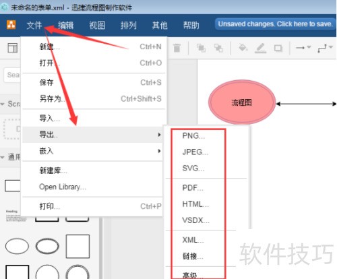Click the orange app logo icon
The image size is (337, 279).
[11, 25]
